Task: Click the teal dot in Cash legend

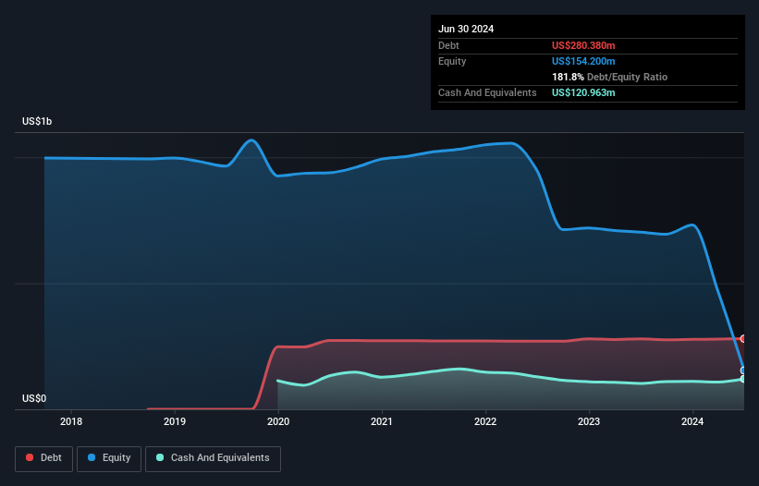Action: tap(160, 457)
